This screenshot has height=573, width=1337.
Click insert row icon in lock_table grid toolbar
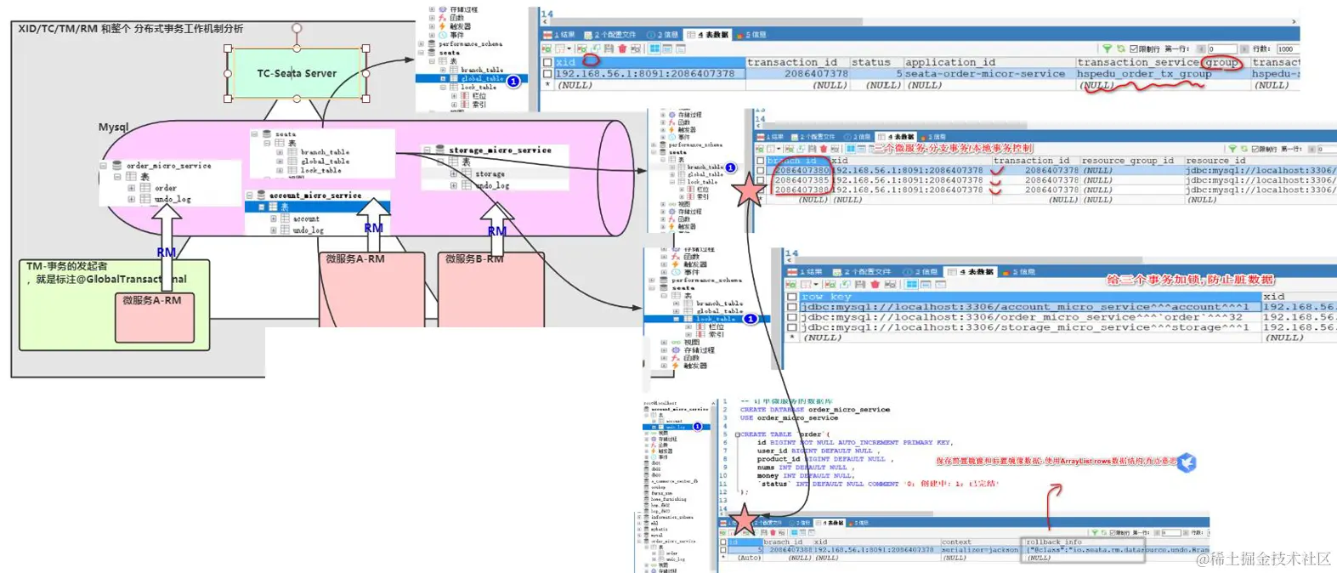(x=830, y=284)
